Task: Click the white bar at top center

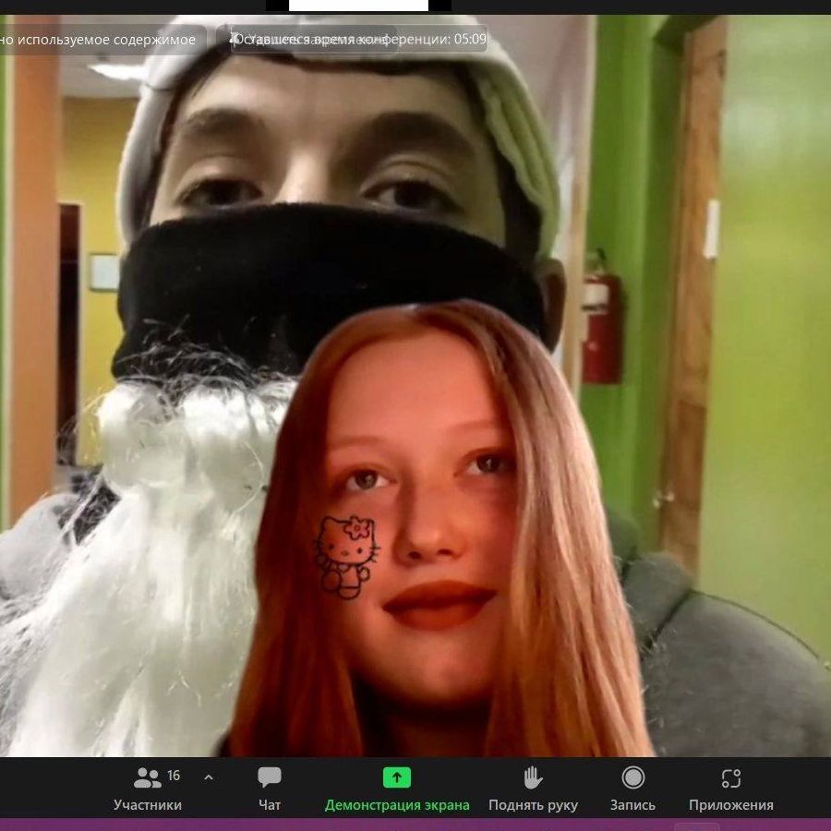Action: [358, 6]
